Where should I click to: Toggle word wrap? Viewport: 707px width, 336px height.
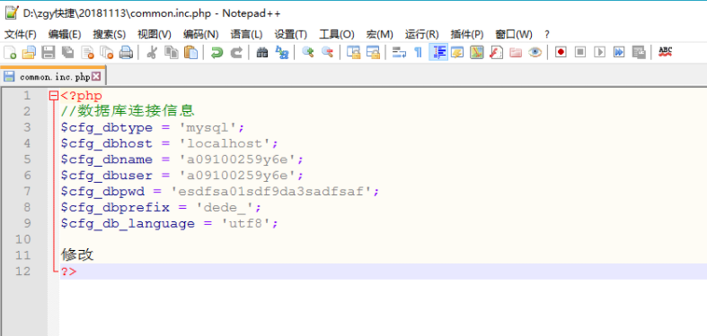[399, 52]
